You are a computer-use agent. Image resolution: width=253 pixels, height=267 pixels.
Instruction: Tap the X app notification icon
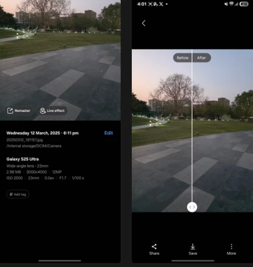point(161,4)
